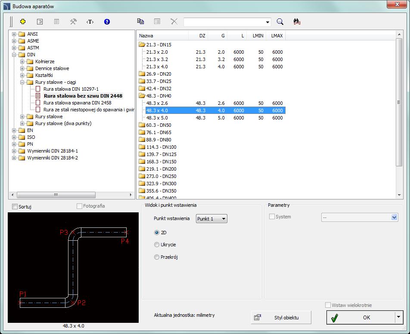Select Rury stalowe (dwa punkty) folder
This screenshot has height=334, width=410.
point(63,123)
